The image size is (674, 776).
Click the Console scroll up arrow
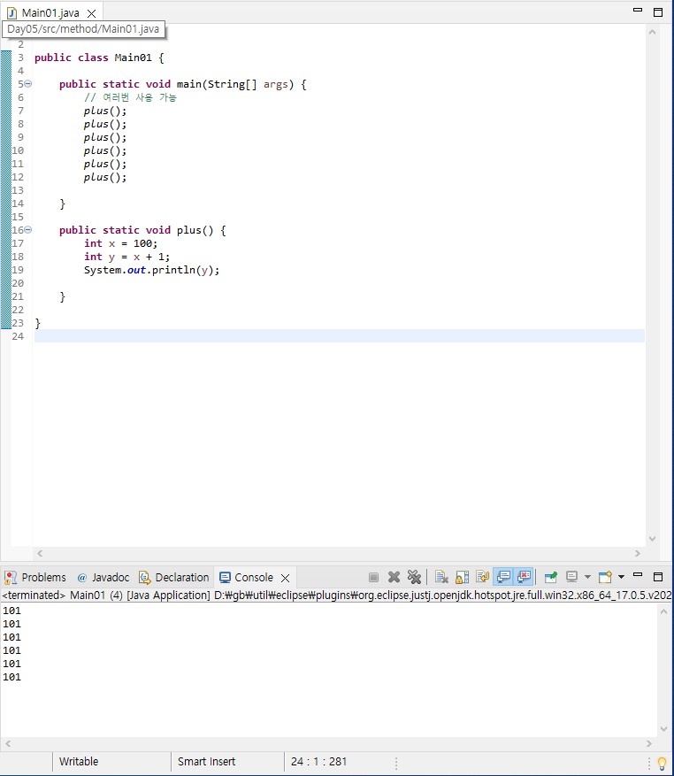[663, 611]
